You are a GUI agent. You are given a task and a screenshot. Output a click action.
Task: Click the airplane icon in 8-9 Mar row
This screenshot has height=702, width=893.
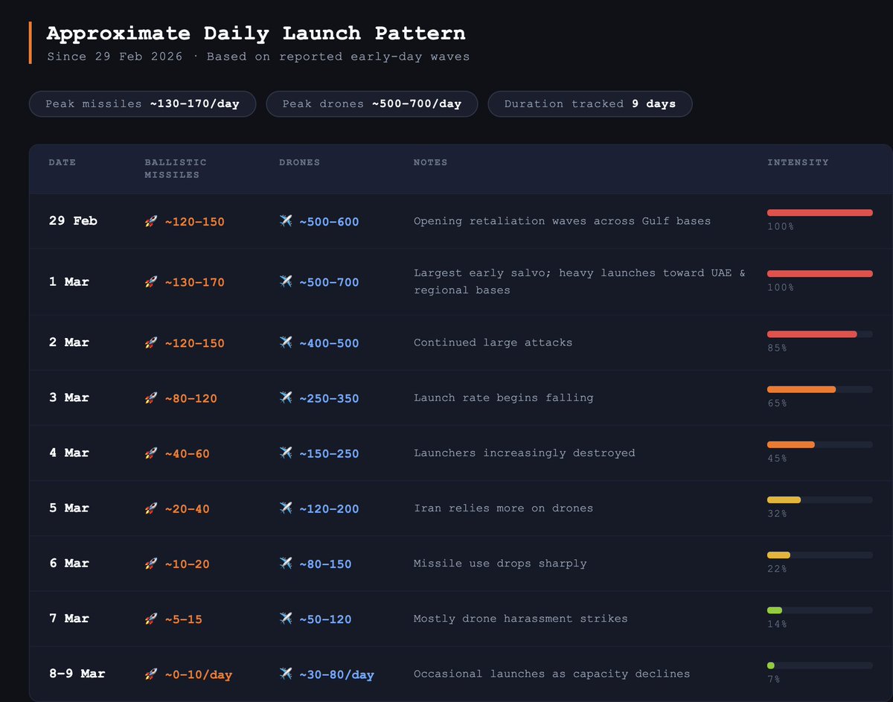tap(286, 674)
